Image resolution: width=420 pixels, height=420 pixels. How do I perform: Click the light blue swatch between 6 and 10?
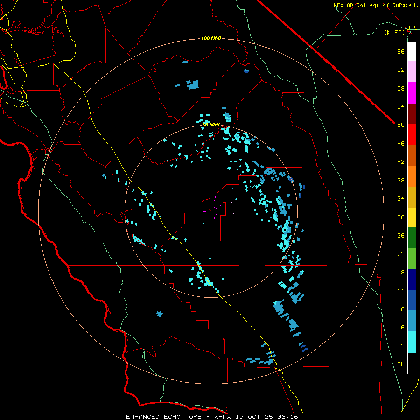tap(412, 321)
